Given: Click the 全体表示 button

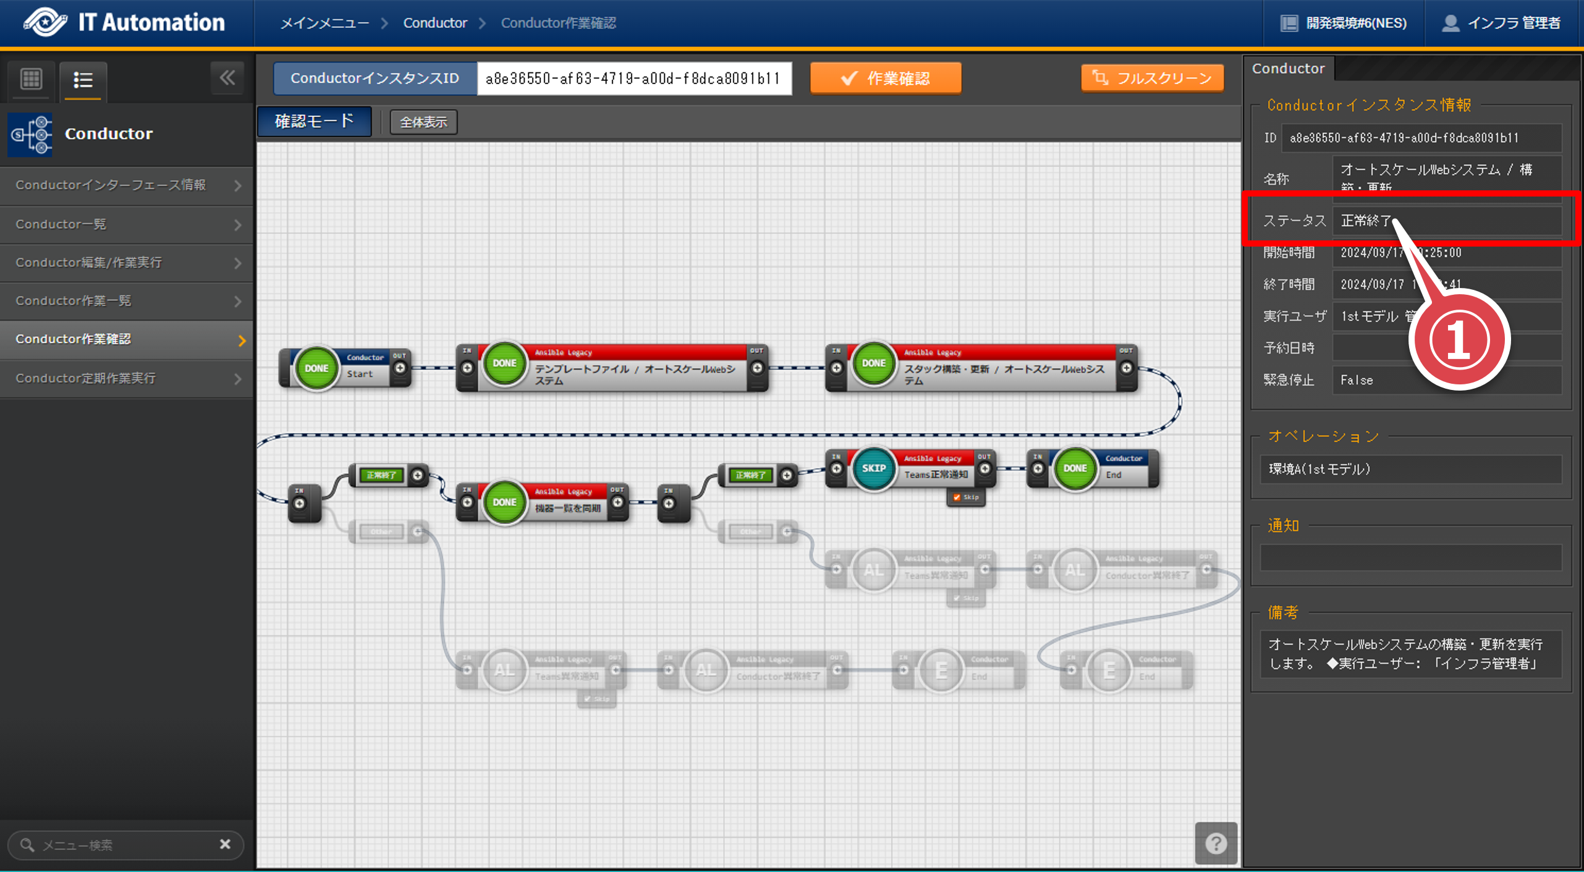Looking at the screenshot, I should [423, 122].
